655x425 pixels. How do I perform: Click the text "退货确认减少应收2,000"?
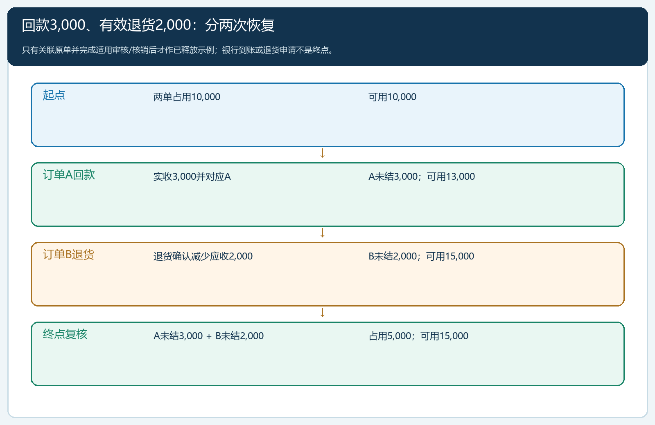point(203,256)
